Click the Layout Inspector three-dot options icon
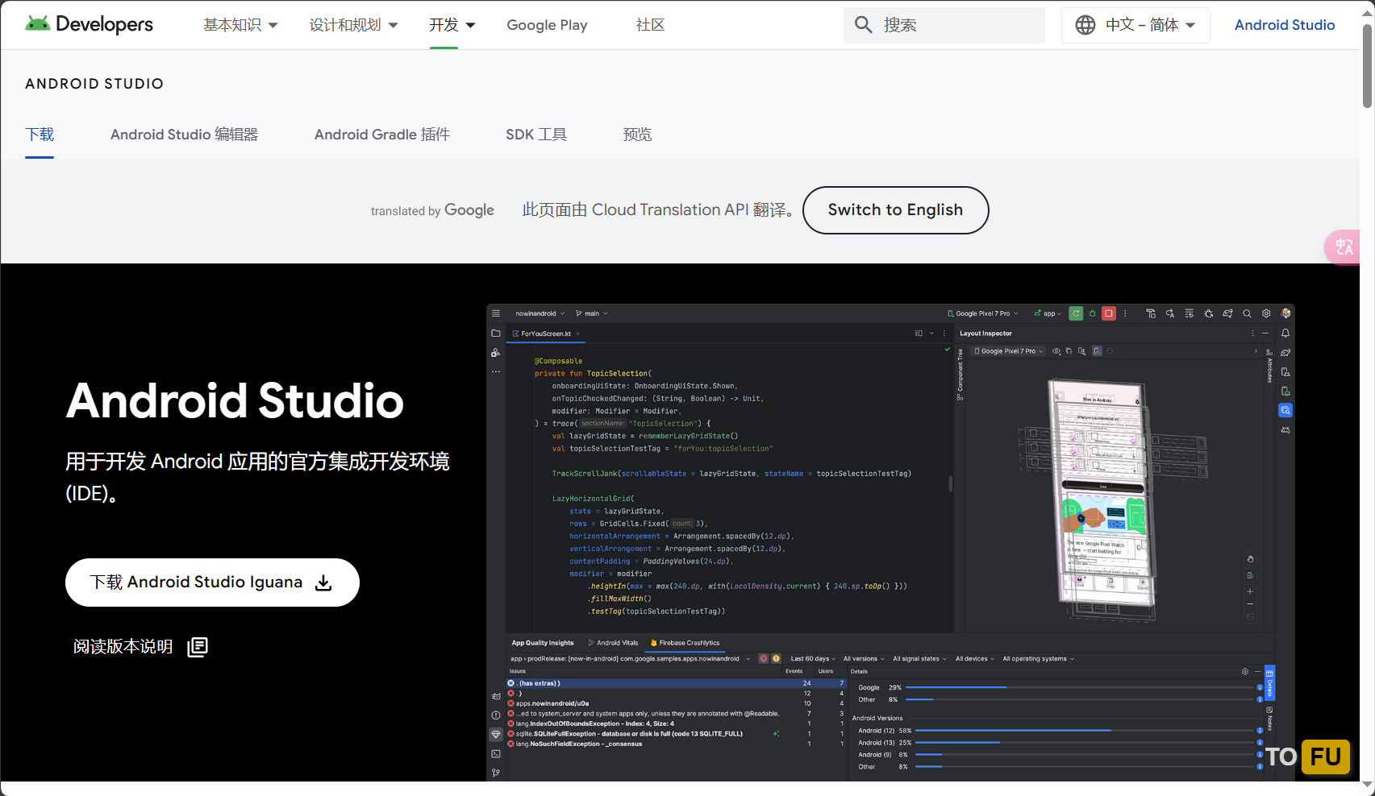 [x=1252, y=333]
